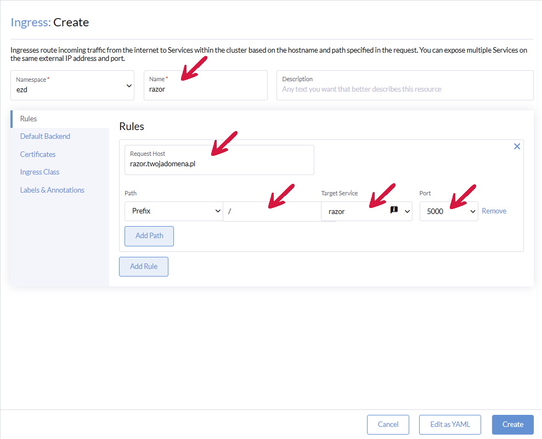Viewport: 542px width, 439px height.
Task: Click the Remove link beside Port
Action: (494, 211)
